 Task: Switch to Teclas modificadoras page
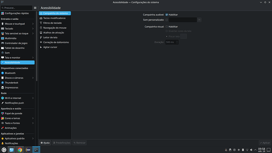pyautogui.click(x=55, y=18)
